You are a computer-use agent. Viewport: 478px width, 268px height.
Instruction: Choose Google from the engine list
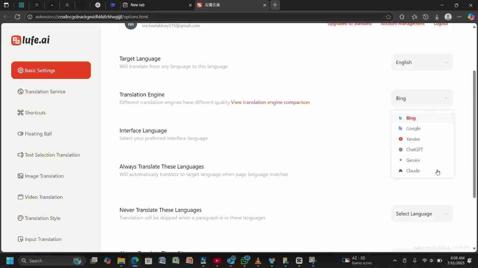click(413, 128)
